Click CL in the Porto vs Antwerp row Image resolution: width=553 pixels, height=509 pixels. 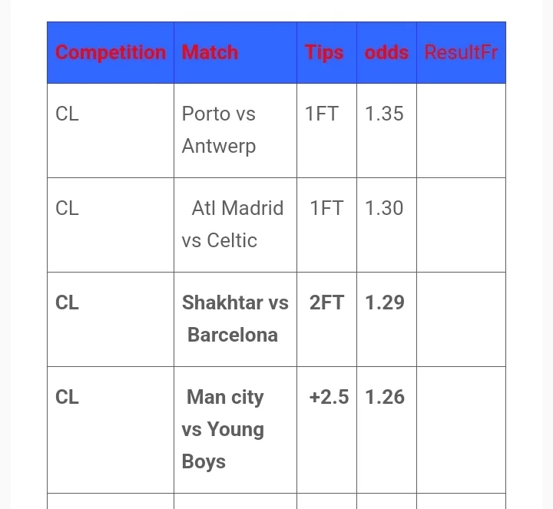(x=68, y=114)
